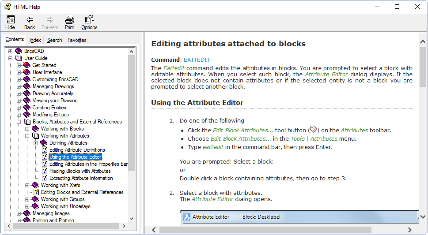This screenshot has height=235, width=428.
Task: Collapse the Working with Attributes node
Action: click(x=27, y=136)
